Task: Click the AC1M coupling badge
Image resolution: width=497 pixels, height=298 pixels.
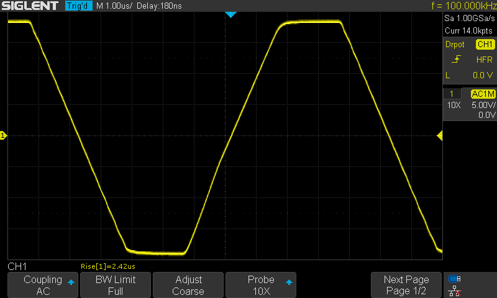Action: pyautogui.click(x=483, y=94)
